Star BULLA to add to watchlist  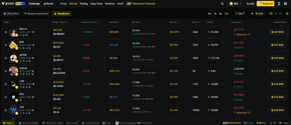coord(5,32)
